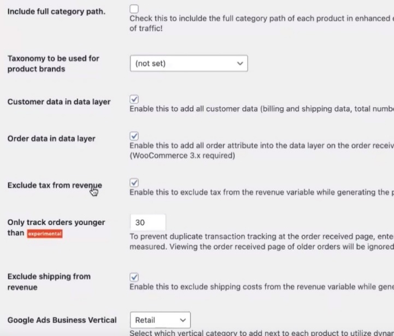The width and height of the screenshot is (394, 336).
Task: Expand the Google Ads Business Vertical dropdown
Action: pyautogui.click(x=160, y=320)
